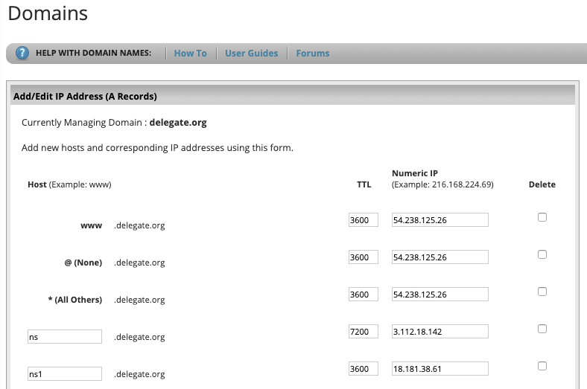Click the TTL field for * (All Others)

click(x=364, y=295)
